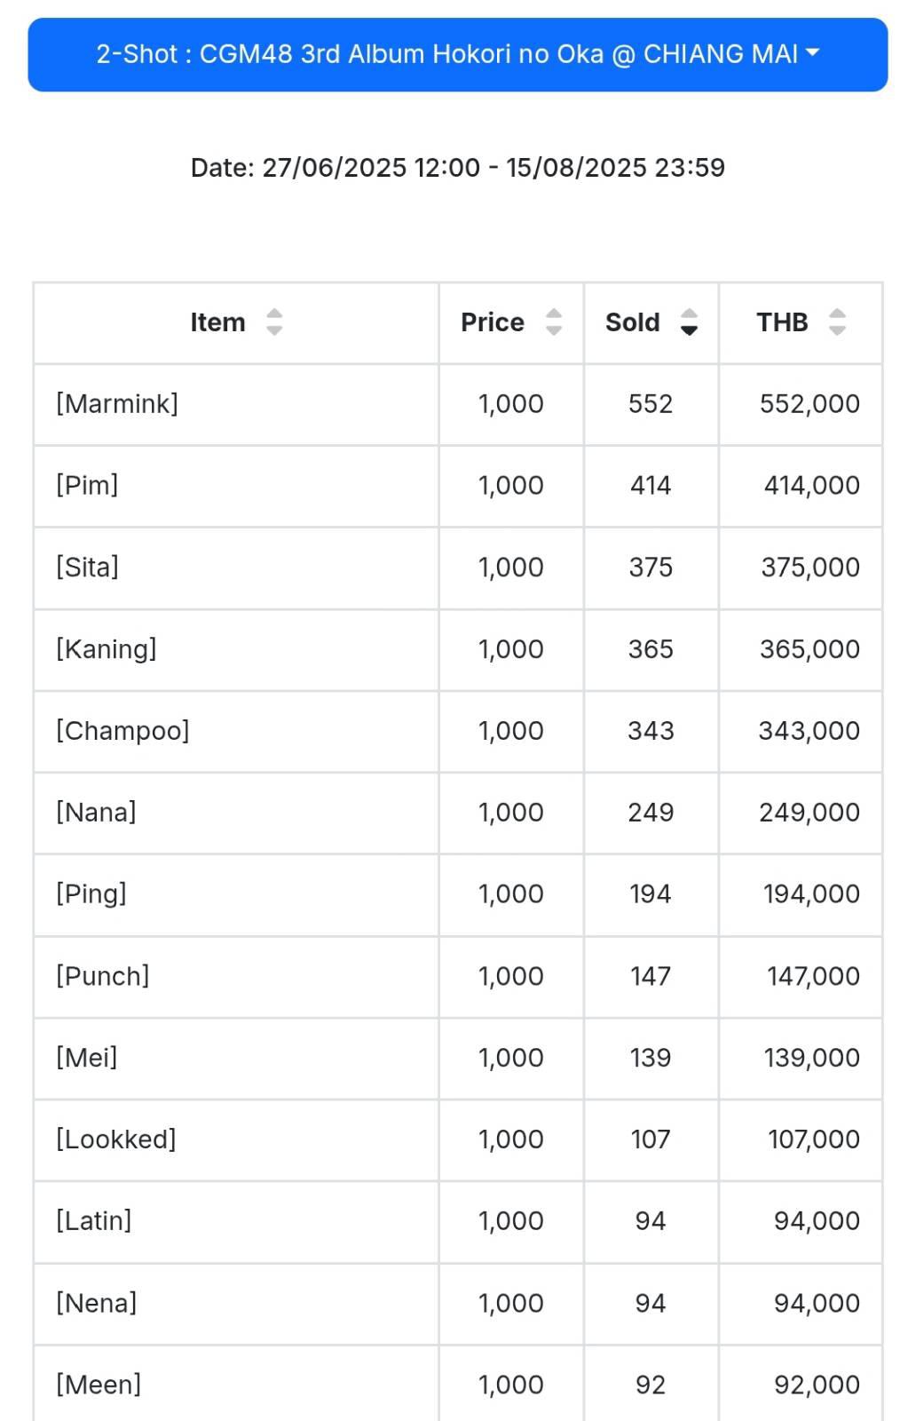Sort table by Price column icon
This screenshot has height=1421, width=916.
coord(554,322)
